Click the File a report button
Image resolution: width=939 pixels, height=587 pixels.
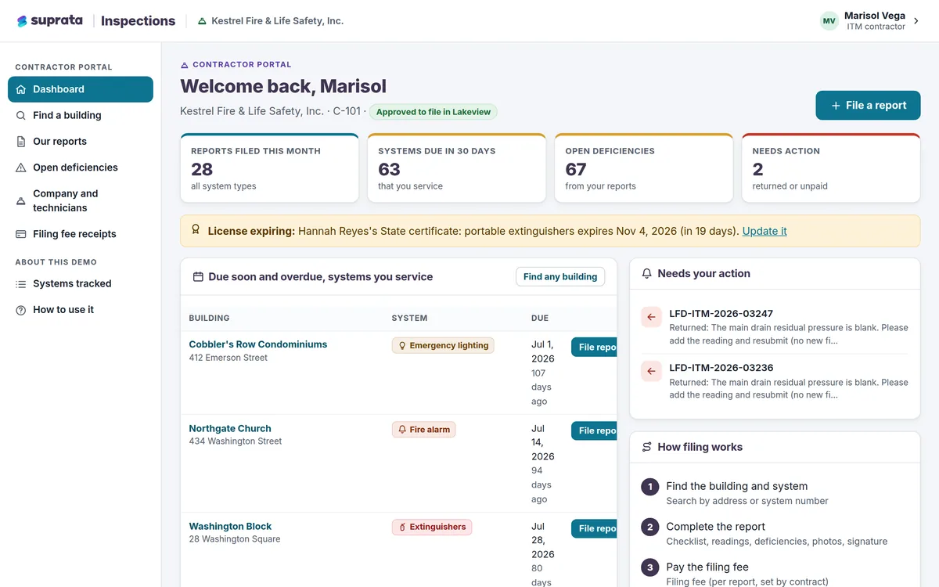pyautogui.click(x=868, y=106)
